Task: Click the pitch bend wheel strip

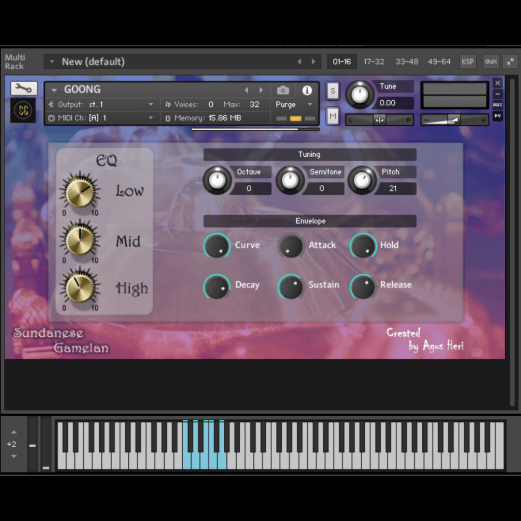Action: [x=33, y=444]
